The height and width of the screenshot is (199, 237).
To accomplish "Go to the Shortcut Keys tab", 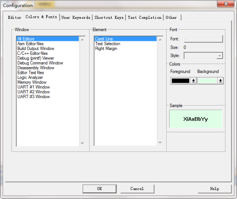I will click(x=109, y=18).
